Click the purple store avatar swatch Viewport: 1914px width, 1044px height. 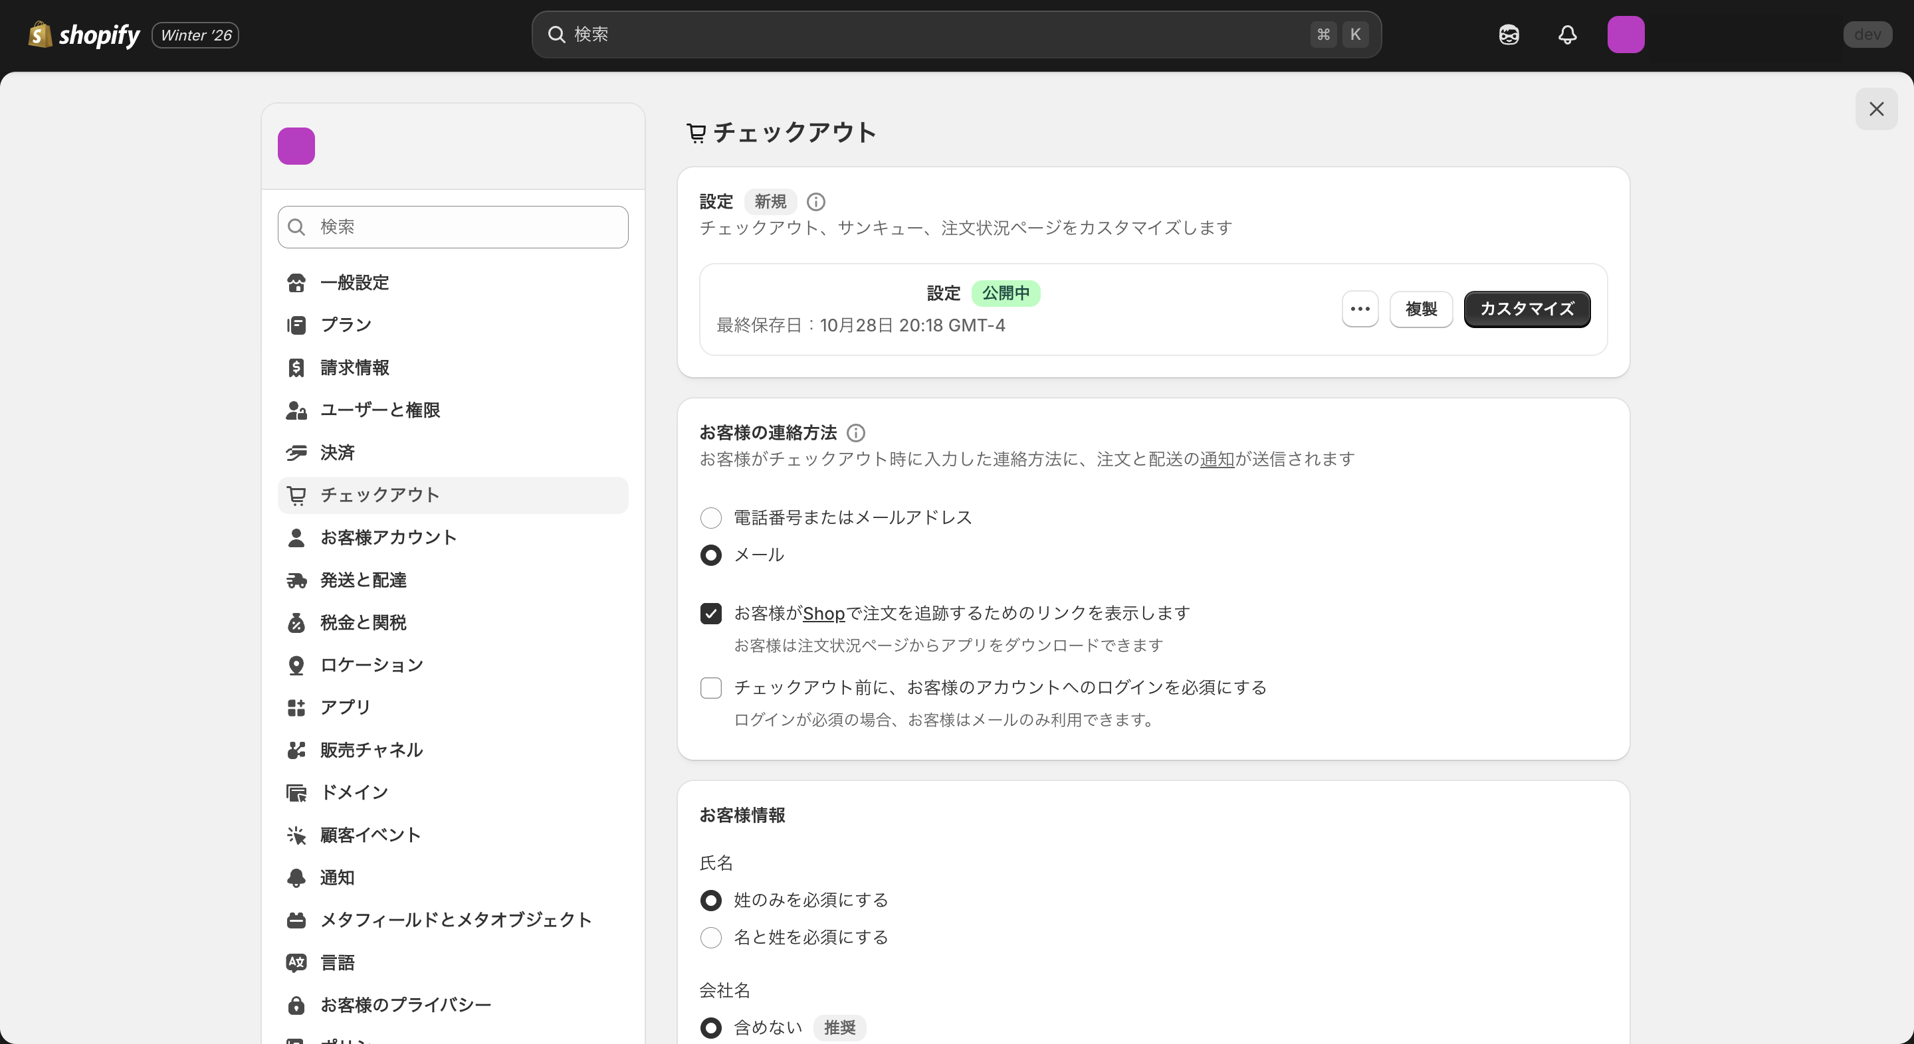(296, 145)
